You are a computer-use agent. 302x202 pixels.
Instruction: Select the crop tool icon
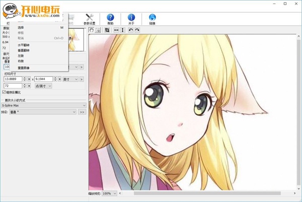(107, 30)
